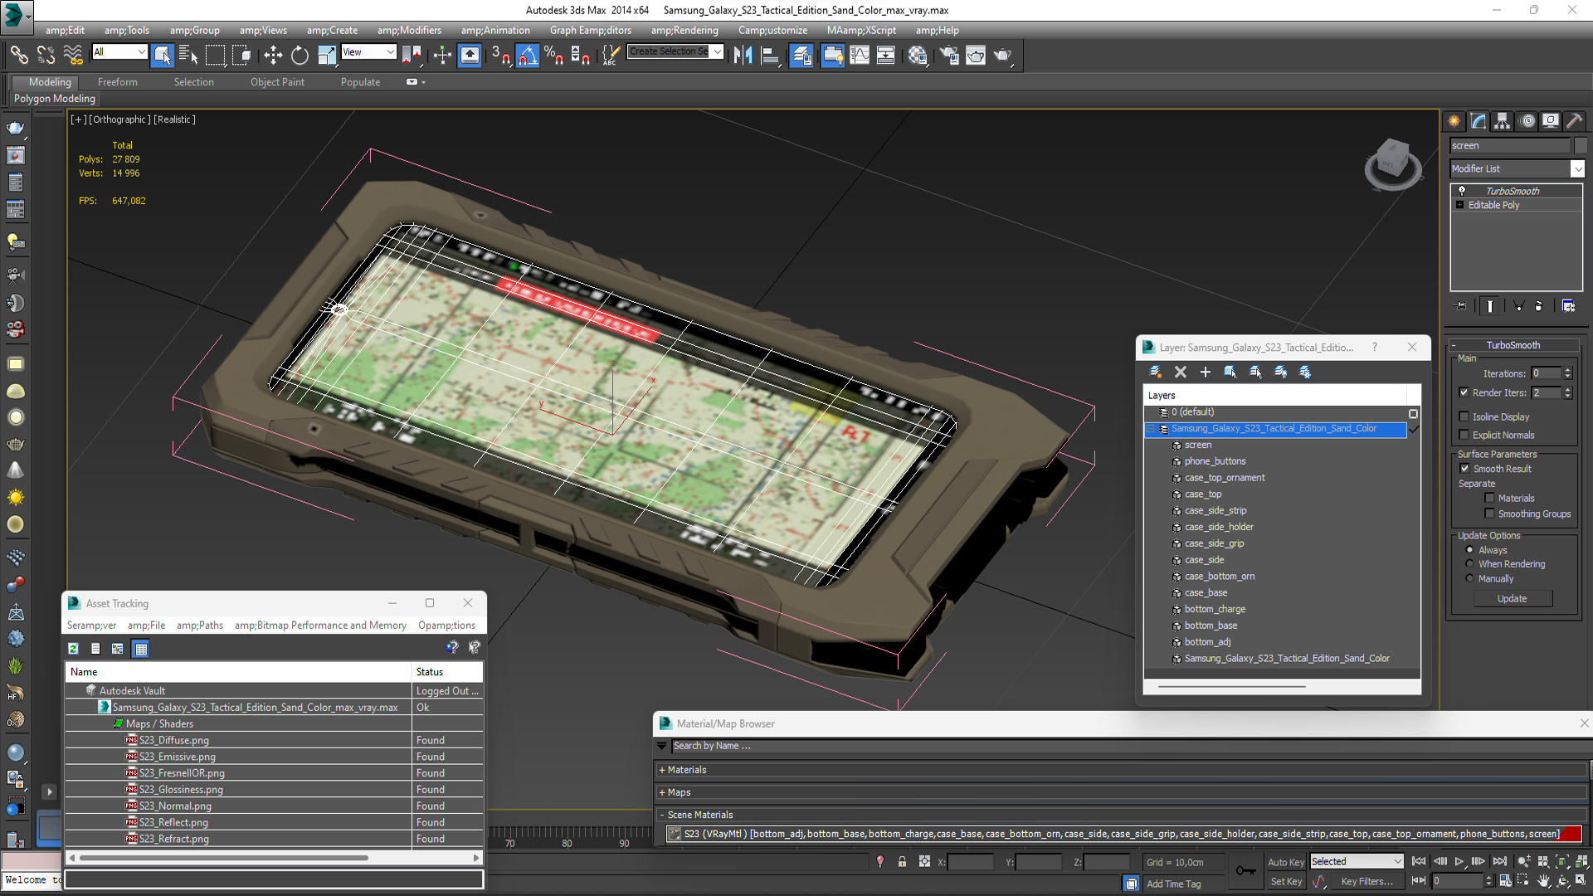This screenshot has height=896, width=1593.
Task: Click the Polygon Modeling panel label
Action: (x=54, y=99)
